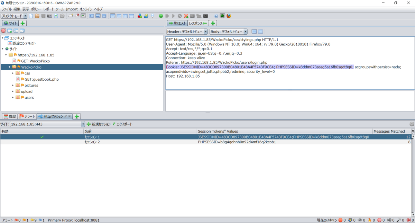Image resolution: width=415 pixels, height=223 pixels.
Task: Click the options gear in the sessions panel
Action: point(412,124)
